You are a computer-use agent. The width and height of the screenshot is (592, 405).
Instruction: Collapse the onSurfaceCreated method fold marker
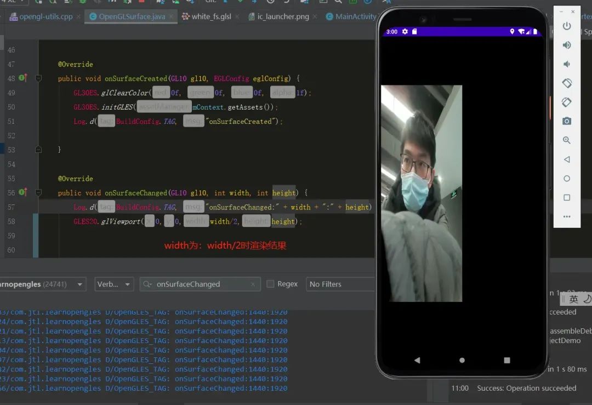pos(38,78)
